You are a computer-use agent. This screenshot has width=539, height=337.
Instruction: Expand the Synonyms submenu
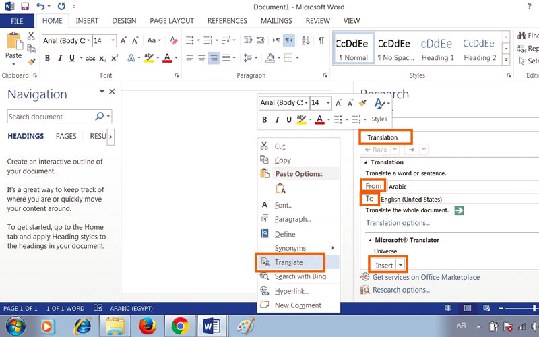332,248
